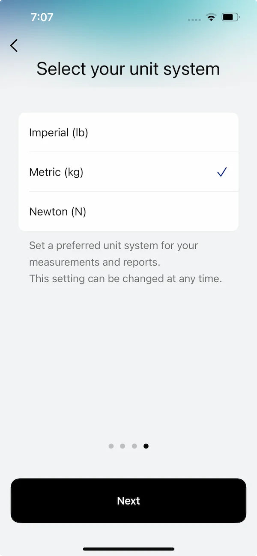Tap the third page indicator dot
The width and height of the screenshot is (257, 556).
pyautogui.click(x=134, y=446)
